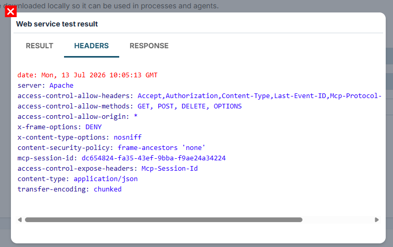Open the RESPONSE tab
The height and width of the screenshot is (247, 393).
pos(149,46)
